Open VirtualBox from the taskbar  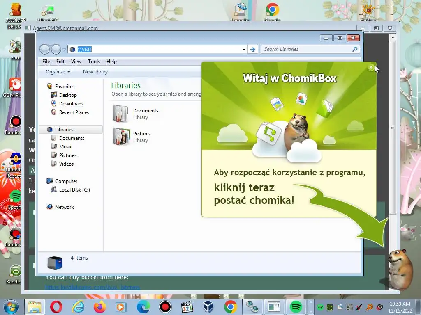pos(208,307)
